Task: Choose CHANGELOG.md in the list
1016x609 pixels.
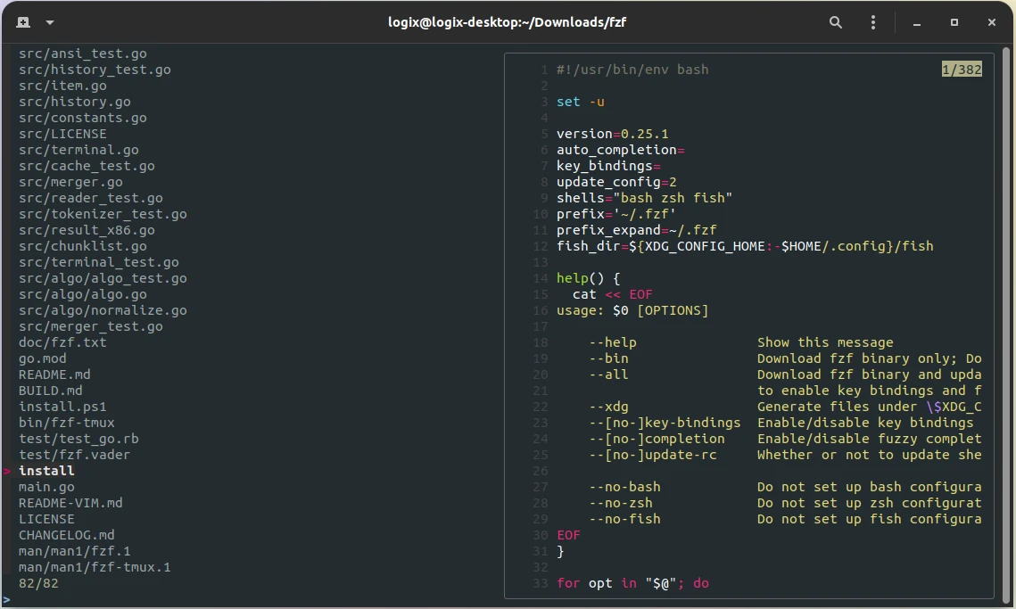Action: (67, 535)
